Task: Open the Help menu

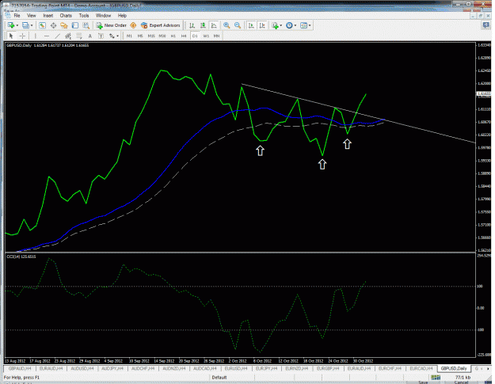Action: 122,16
